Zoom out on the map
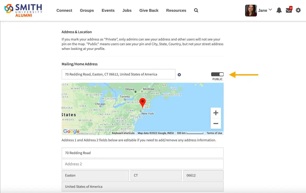The width and height of the screenshot is (306, 193). tap(216, 124)
